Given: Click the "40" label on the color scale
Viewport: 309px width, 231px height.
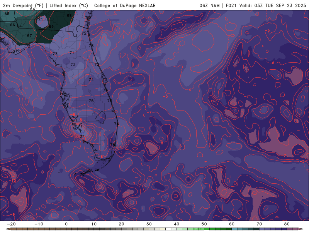Looking at the screenshot, I should coord(177,224).
